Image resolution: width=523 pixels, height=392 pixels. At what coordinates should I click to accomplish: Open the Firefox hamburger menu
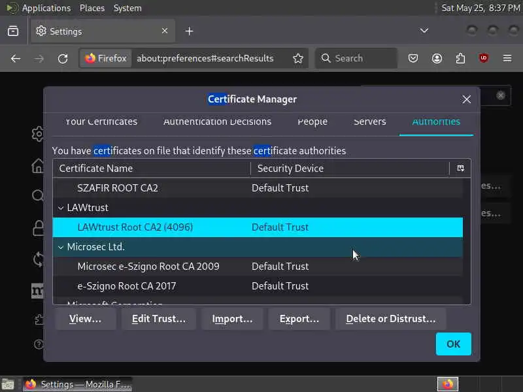pos(507,59)
